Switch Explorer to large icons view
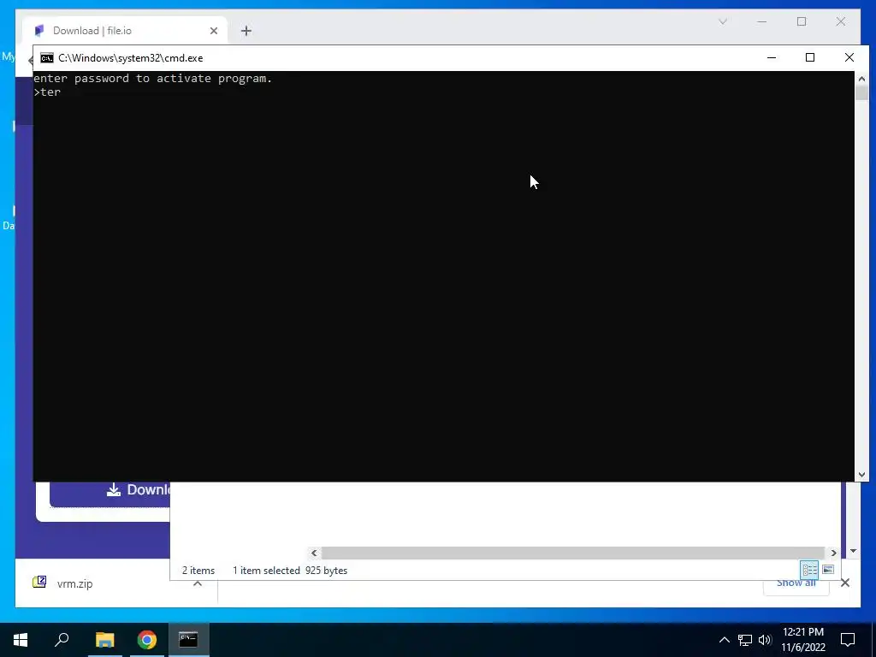The height and width of the screenshot is (657, 876). [x=828, y=570]
